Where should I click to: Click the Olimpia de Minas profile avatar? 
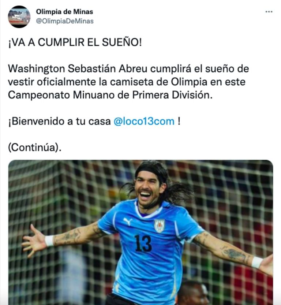[x=19, y=17]
